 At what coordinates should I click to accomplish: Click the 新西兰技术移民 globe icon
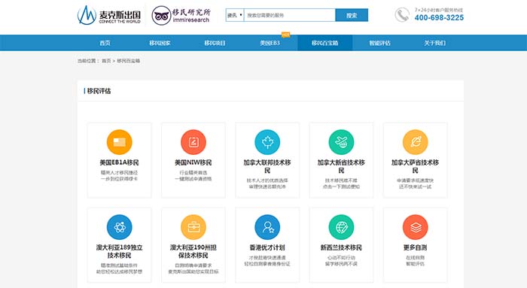(x=341, y=227)
